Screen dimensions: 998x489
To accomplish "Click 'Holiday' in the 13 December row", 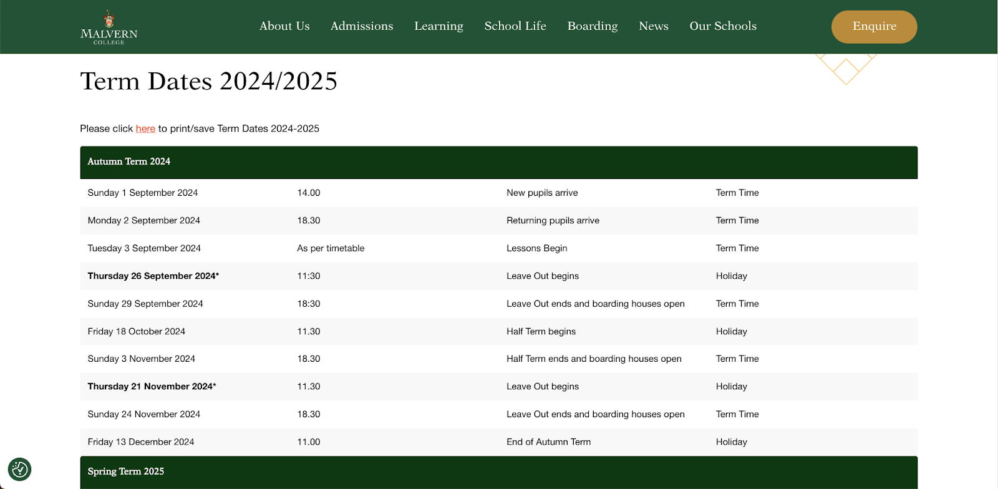I will coord(732,442).
